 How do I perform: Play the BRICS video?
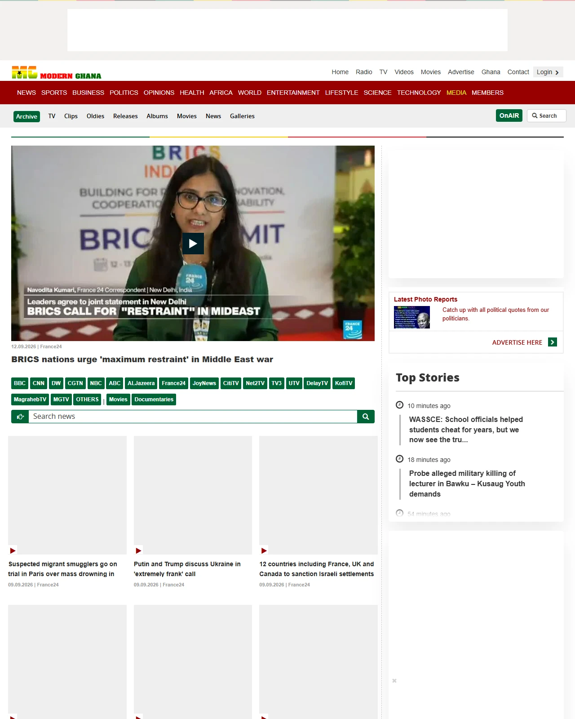[193, 244]
